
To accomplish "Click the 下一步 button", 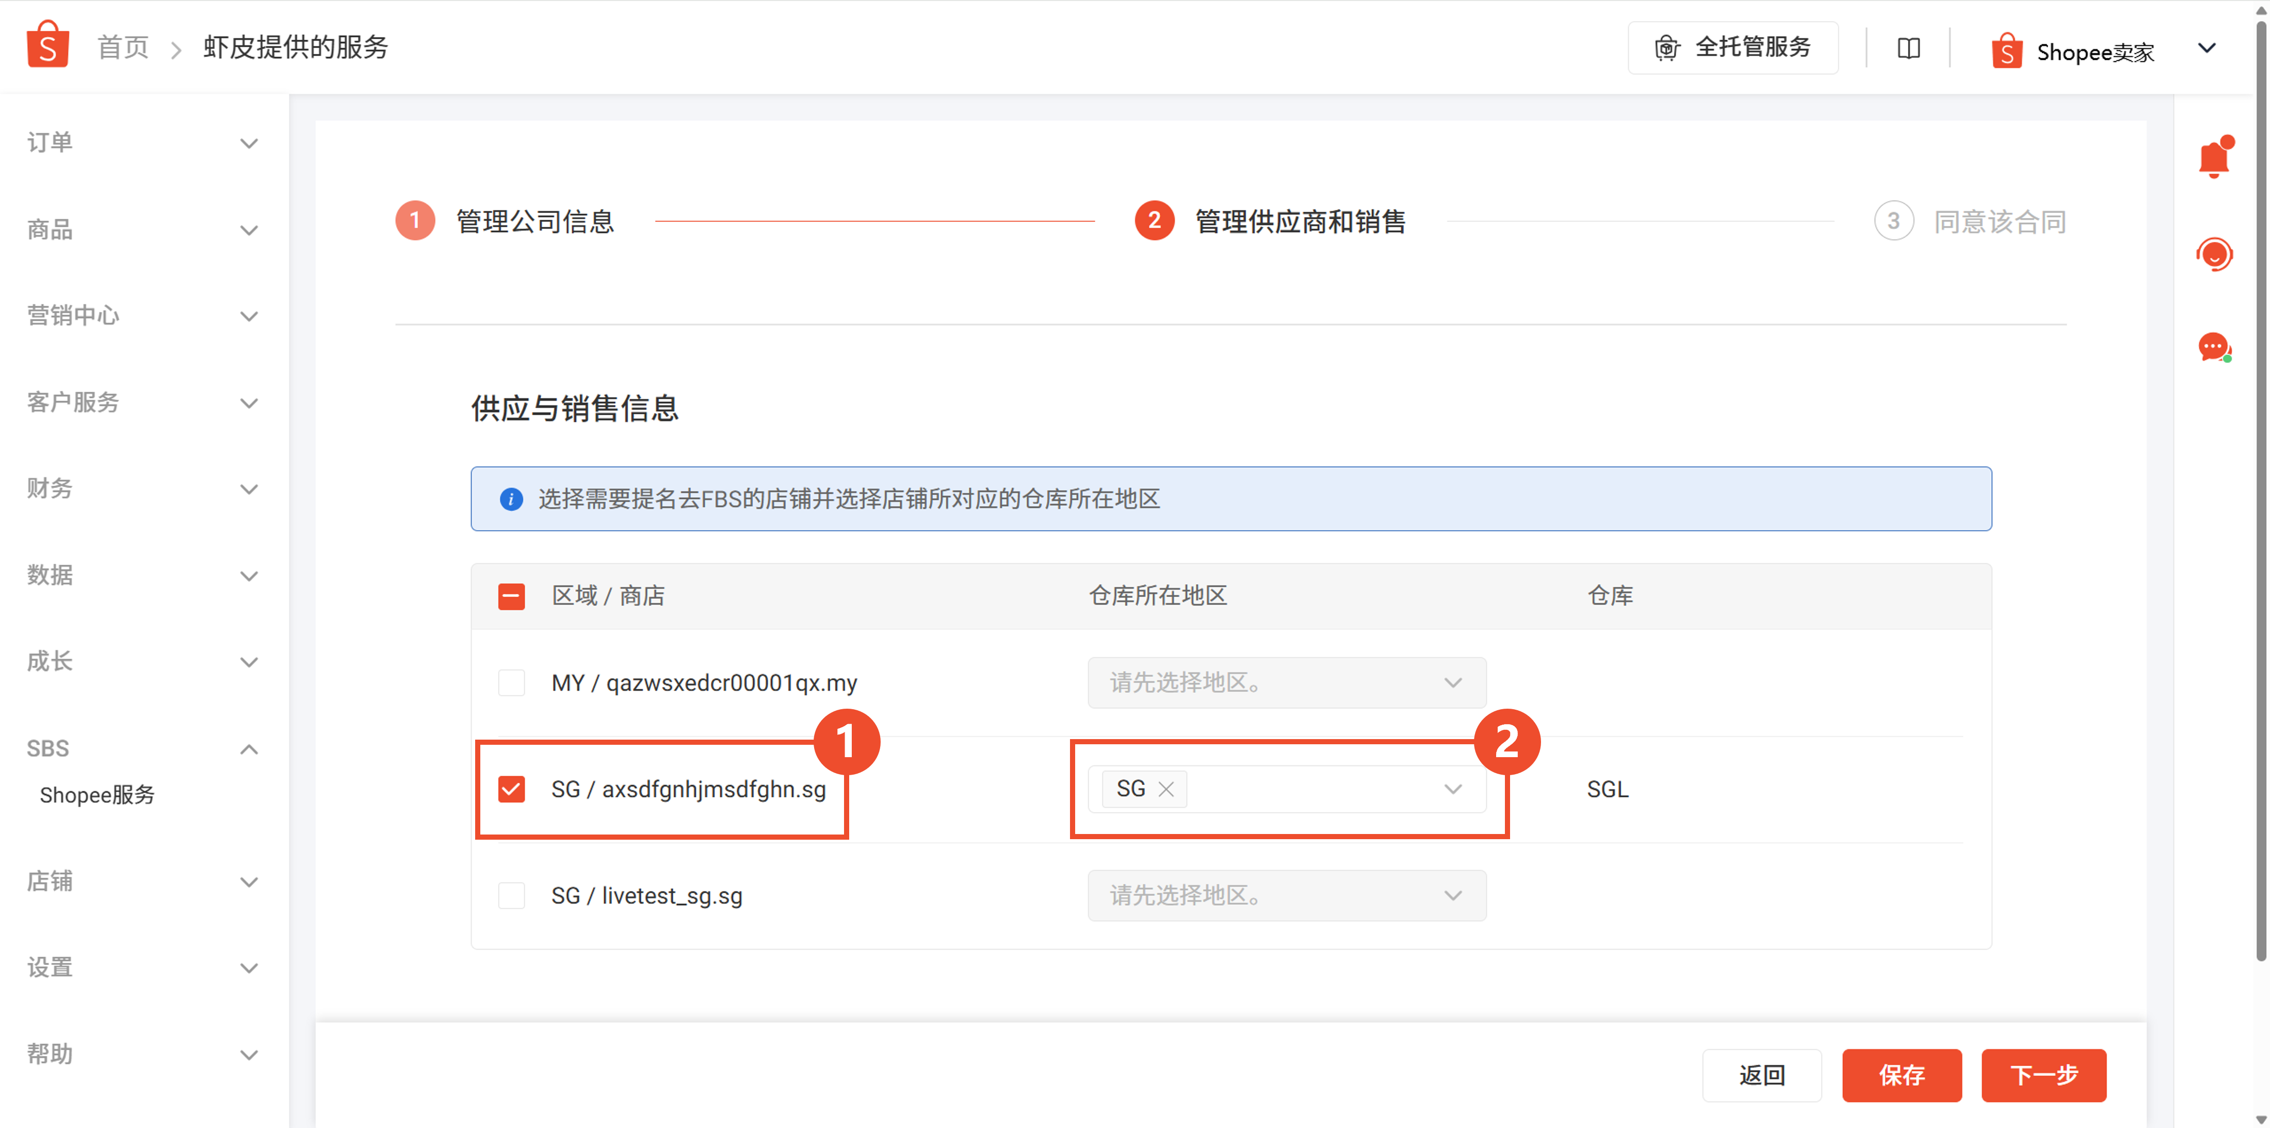I will click(2044, 1075).
